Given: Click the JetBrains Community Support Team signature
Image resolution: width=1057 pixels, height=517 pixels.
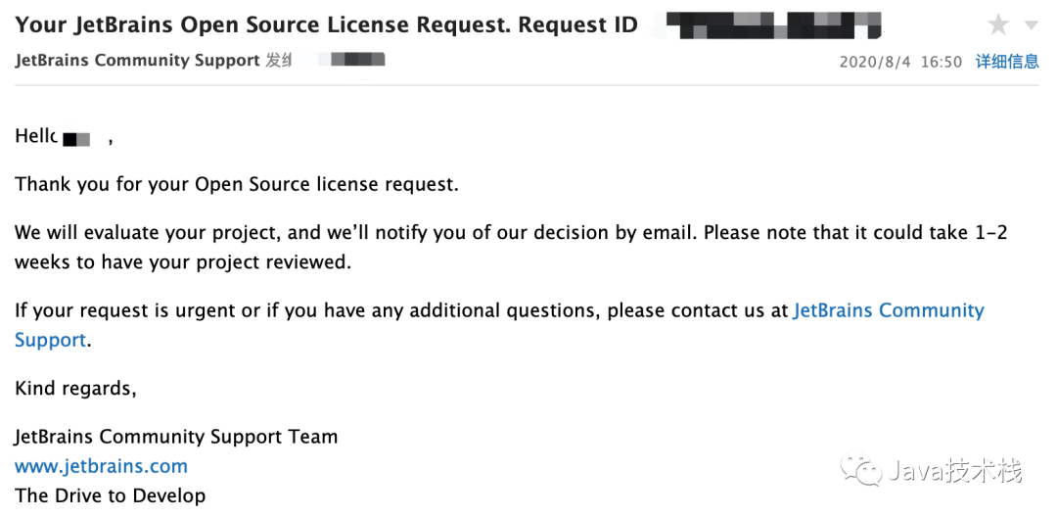Looking at the screenshot, I should (x=176, y=437).
